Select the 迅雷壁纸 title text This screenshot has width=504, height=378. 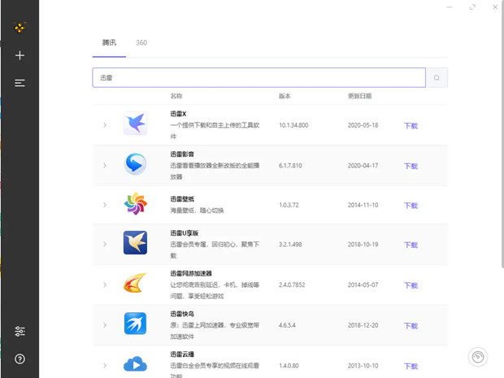pos(182,199)
